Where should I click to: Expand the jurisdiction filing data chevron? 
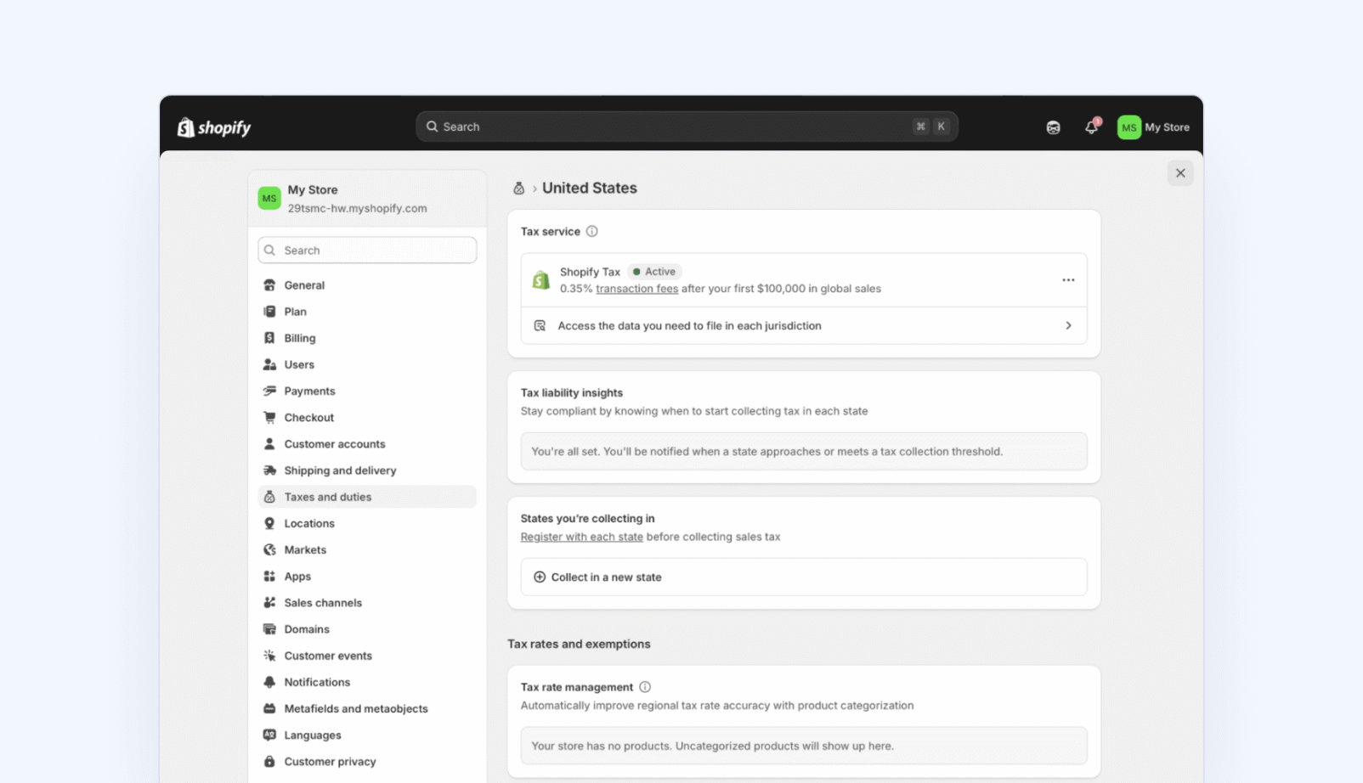coord(1068,325)
